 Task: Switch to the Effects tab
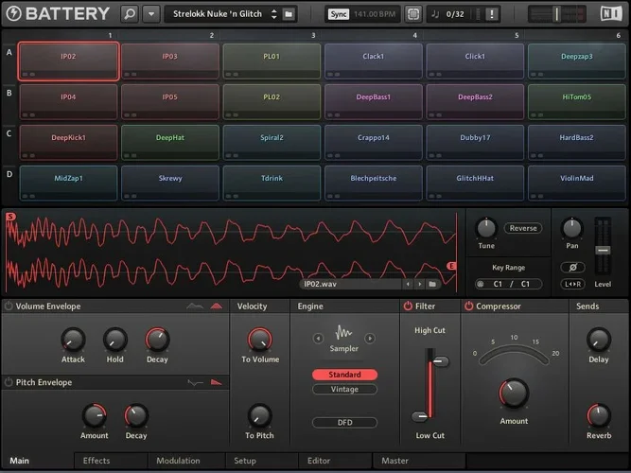tap(96, 461)
